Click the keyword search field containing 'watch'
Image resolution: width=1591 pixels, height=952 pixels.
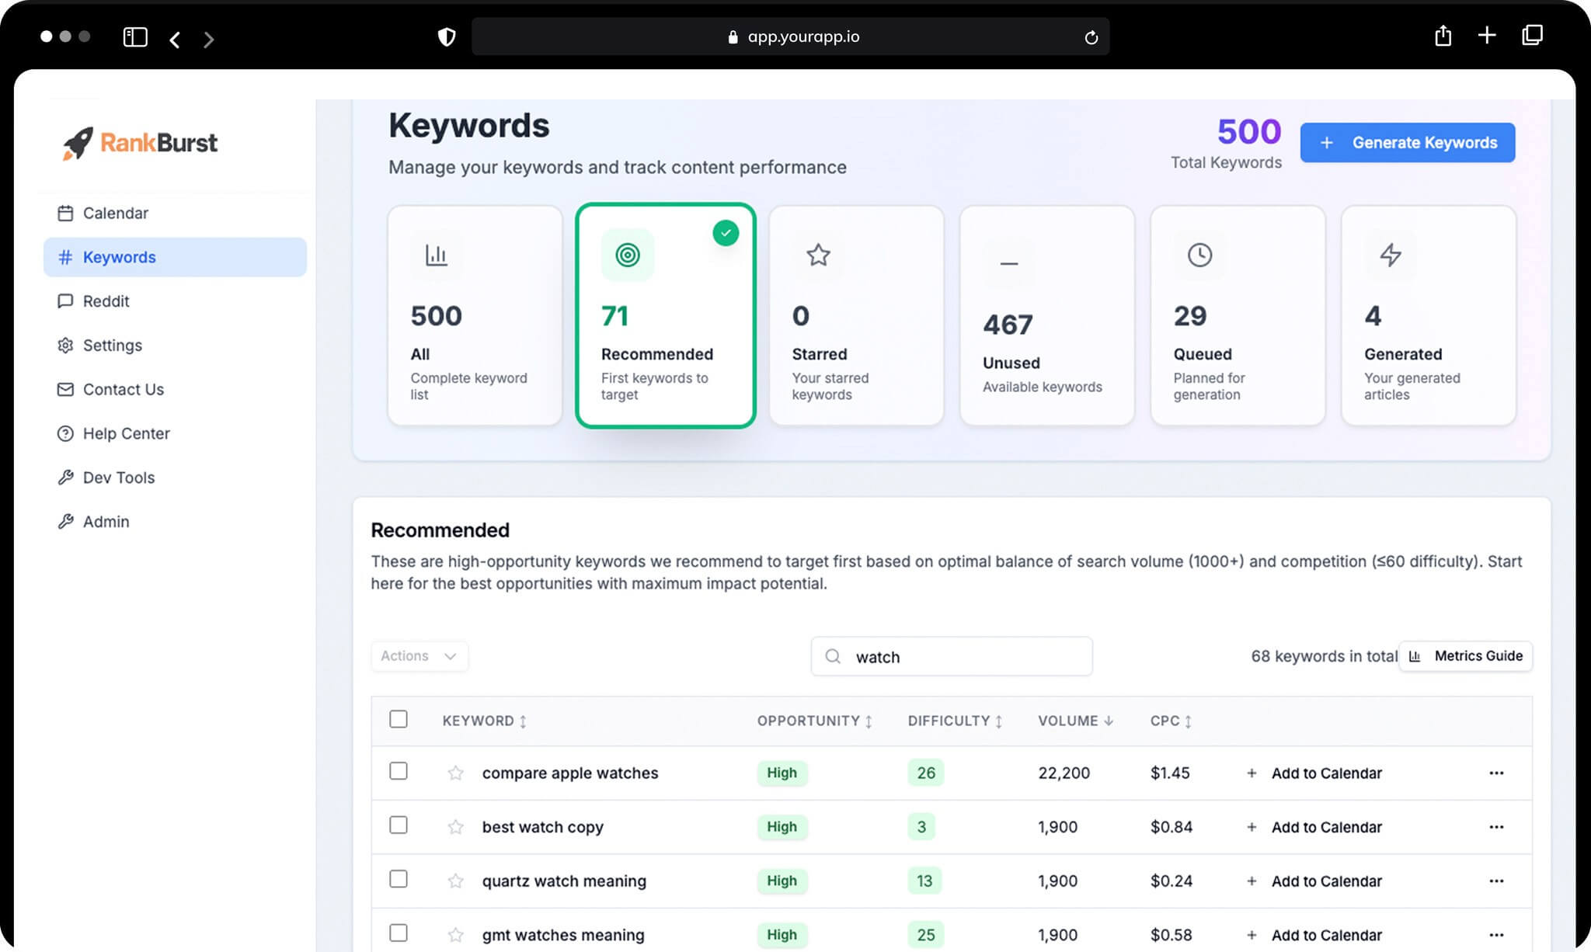[952, 657]
